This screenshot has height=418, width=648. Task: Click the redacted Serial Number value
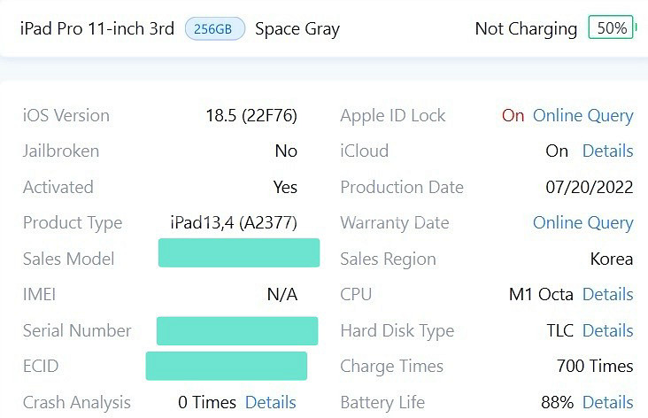tap(237, 330)
